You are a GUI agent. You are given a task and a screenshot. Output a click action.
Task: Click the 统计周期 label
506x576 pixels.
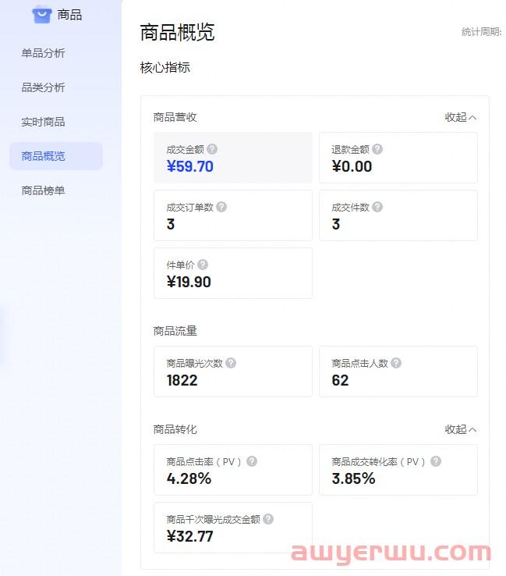[481, 32]
